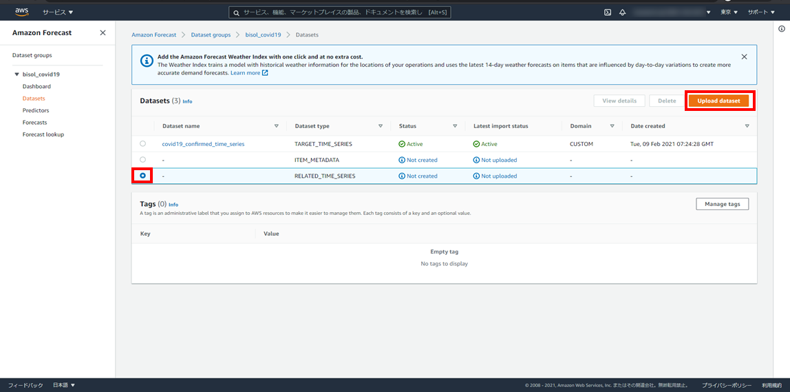Select the covid19_confirmed_time_series radio button
The width and height of the screenshot is (790, 392).
(142, 144)
